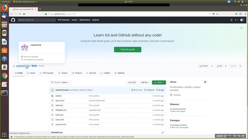The image size is (248, 139).
Task: Open Marketplace in top navigation
Action: tap(85, 20)
